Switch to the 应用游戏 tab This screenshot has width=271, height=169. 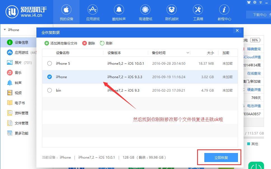93,12
